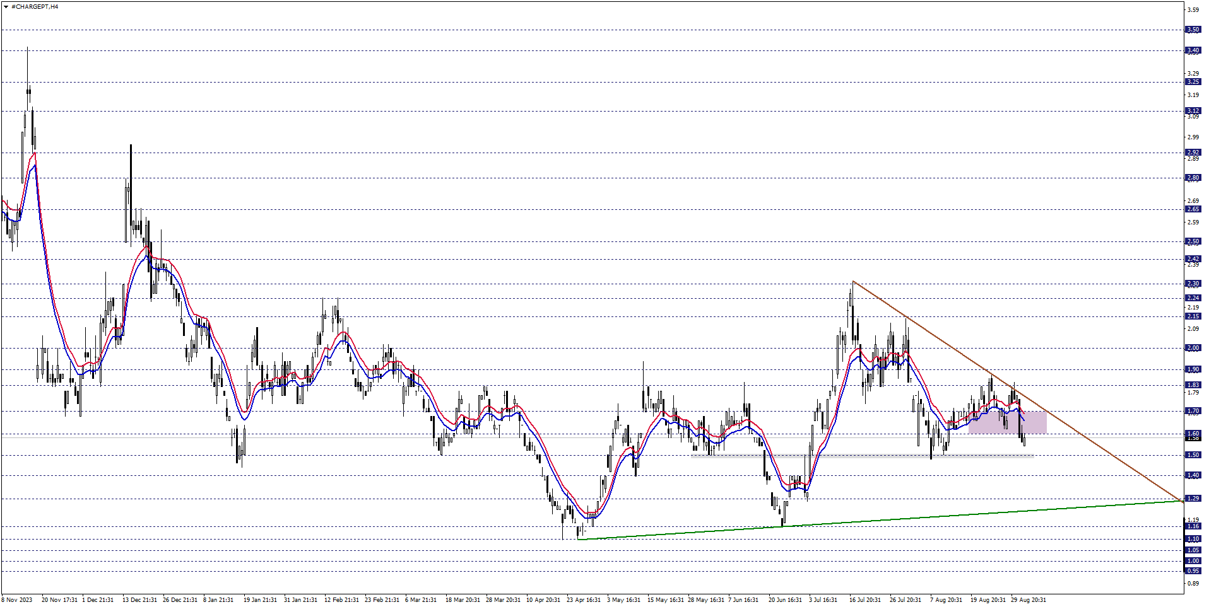Click the 8 Nov 2023 date label
Image resolution: width=1209 pixels, height=607 pixels.
pos(17,600)
